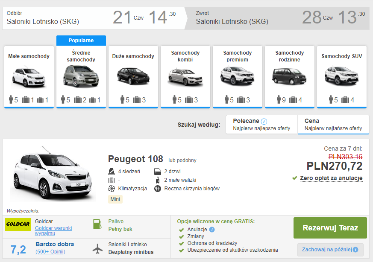Click the seat icon beside 4 siedzeń
This screenshot has width=373, height=262.
(x=112, y=171)
